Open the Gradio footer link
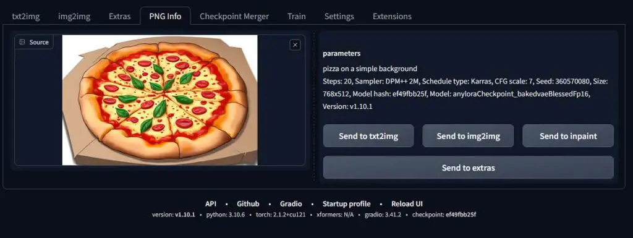Viewport: 633px width, 238px height. [x=291, y=204]
